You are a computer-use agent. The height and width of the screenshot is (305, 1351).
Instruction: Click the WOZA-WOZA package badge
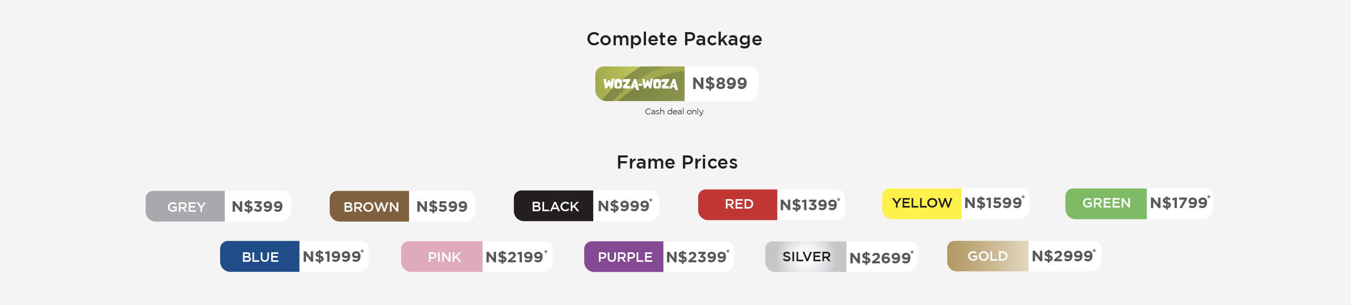[640, 84]
